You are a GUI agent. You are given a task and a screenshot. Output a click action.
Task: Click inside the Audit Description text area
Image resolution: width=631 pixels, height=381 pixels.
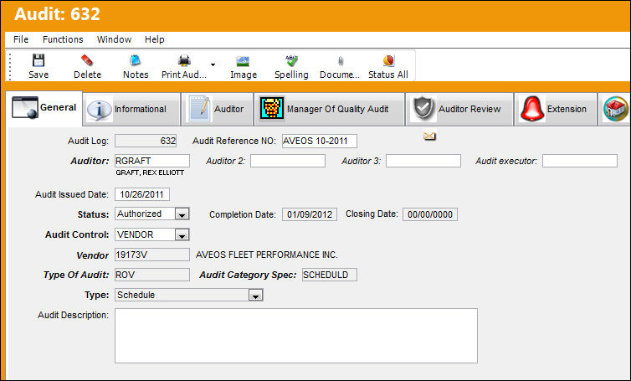click(296, 336)
